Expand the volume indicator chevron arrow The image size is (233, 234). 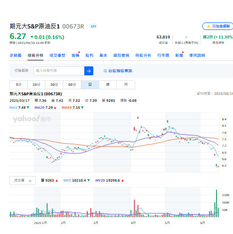point(30,181)
